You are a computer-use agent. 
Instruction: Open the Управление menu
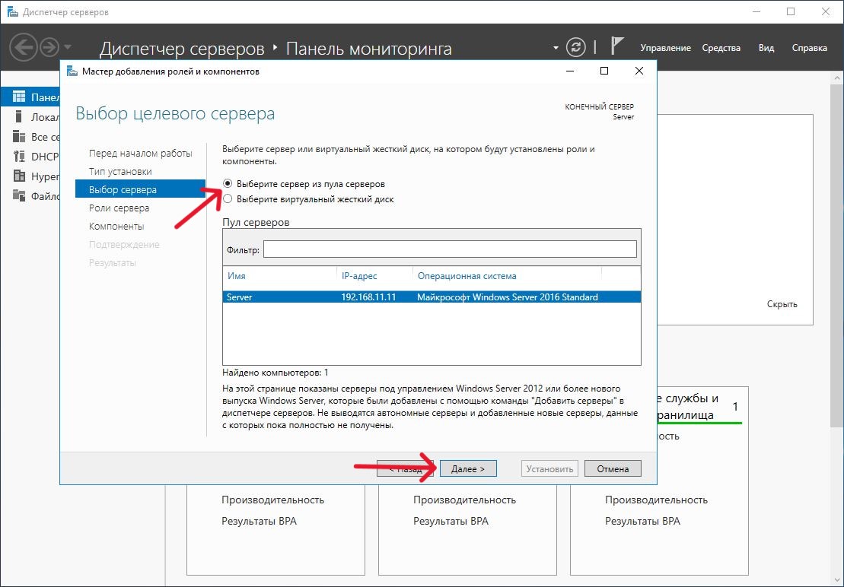point(665,48)
